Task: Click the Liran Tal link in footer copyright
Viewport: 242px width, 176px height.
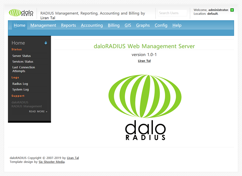Action: [x=73, y=158]
